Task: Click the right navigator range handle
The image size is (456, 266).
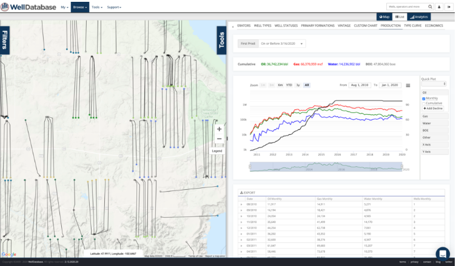Action: 402,166
